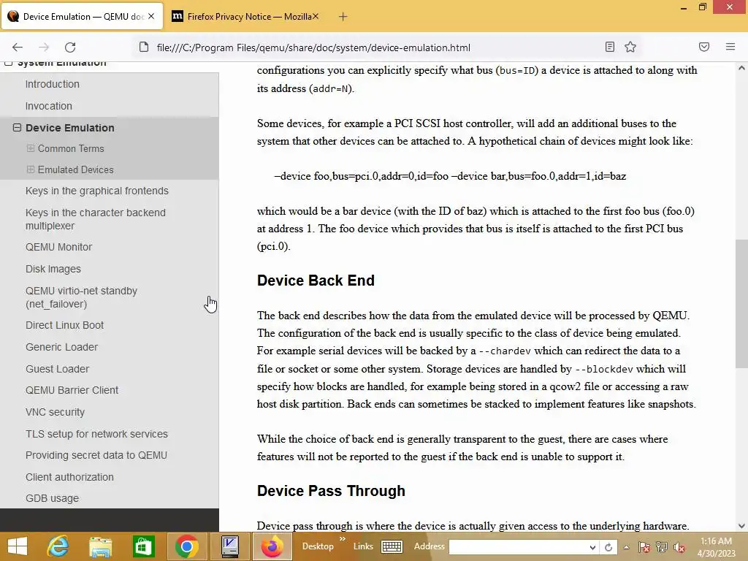Click the page vertical scrollbar thumb
The height and width of the screenshot is (561, 748).
pyautogui.click(x=741, y=303)
